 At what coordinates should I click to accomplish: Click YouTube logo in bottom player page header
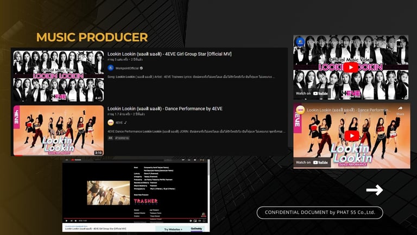coord(76,160)
